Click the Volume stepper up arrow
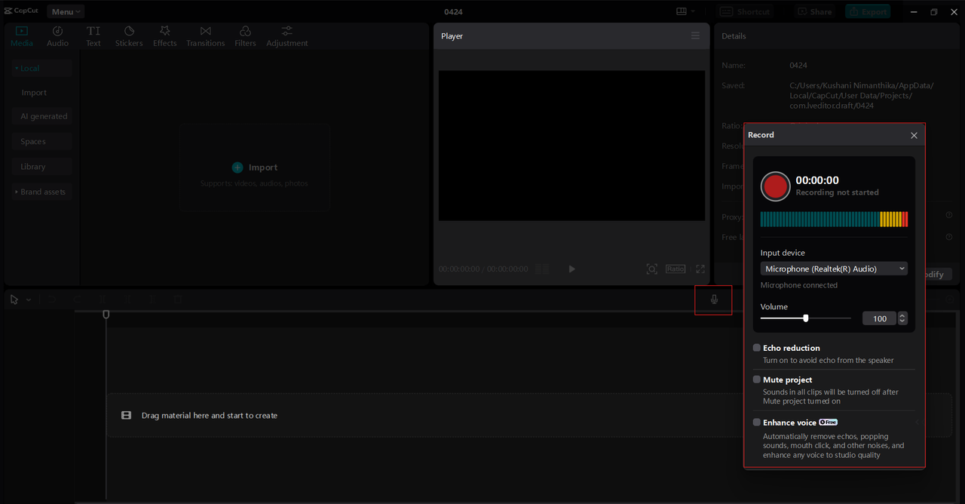965x504 pixels. click(902, 315)
